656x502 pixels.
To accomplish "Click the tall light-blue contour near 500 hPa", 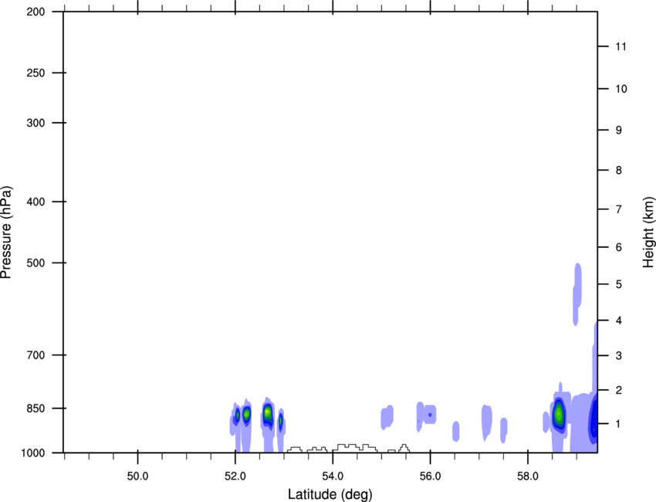I will pyautogui.click(x=577, y=294).
